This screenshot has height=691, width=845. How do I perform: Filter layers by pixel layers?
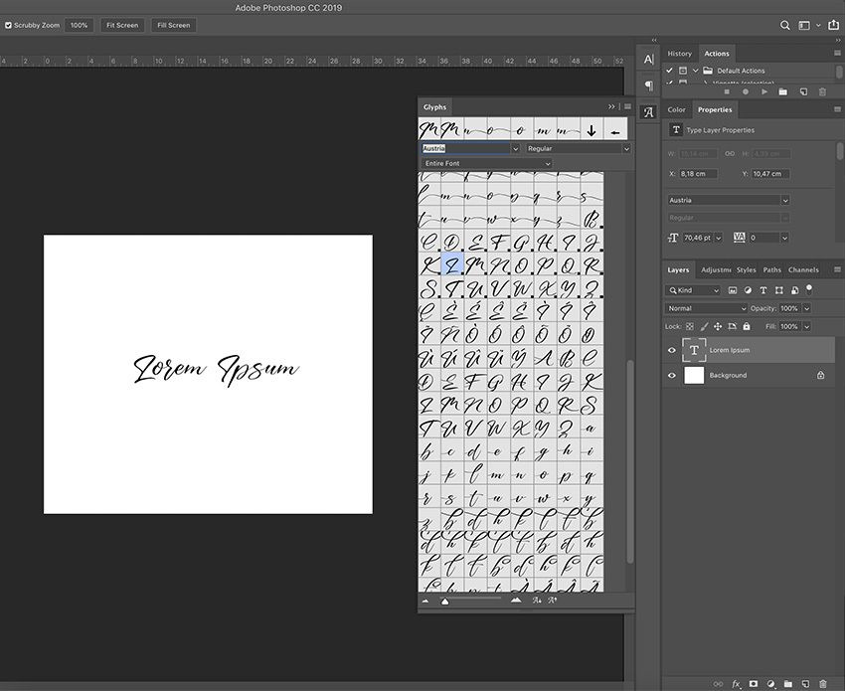(x=733, y=290)
